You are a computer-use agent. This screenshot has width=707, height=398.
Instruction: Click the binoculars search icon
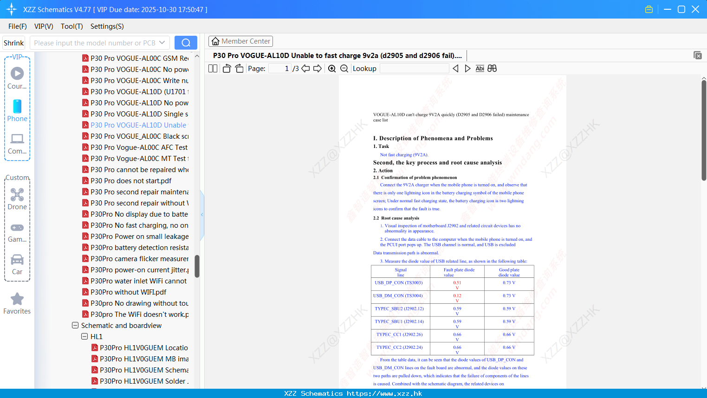pos(492,69)
